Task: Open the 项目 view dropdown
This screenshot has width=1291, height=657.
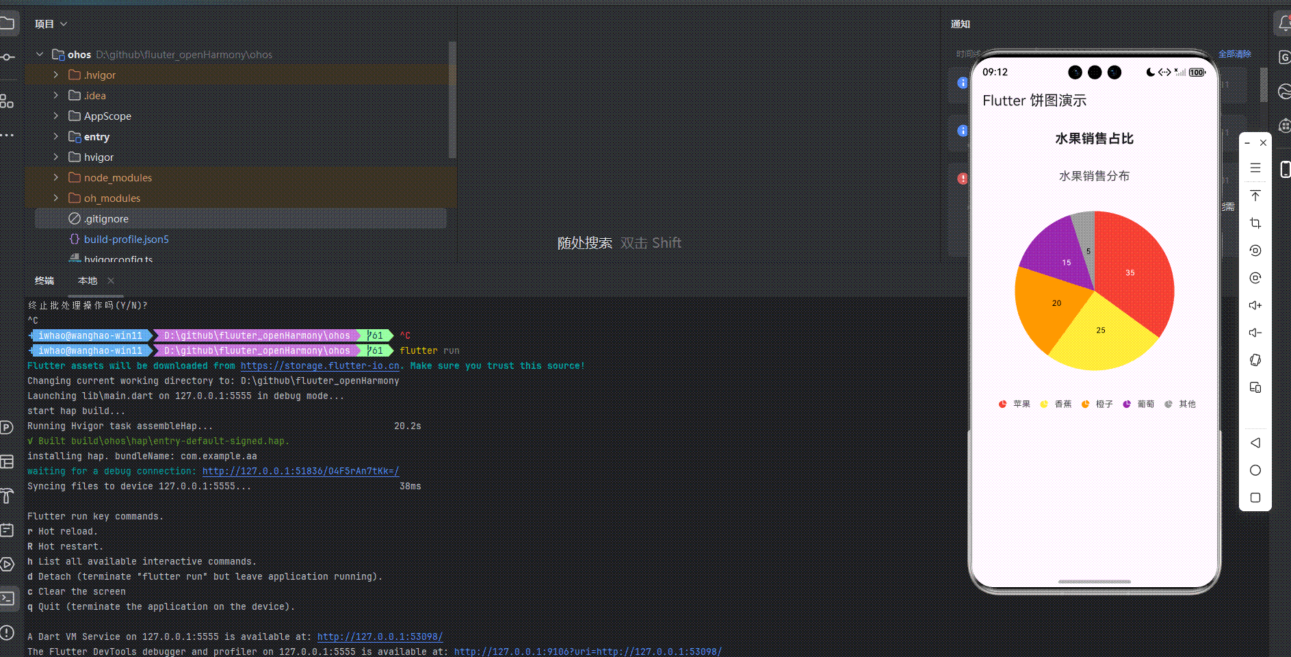Action: click(51, 24)
